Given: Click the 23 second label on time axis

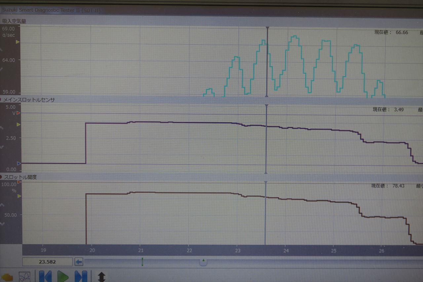Looking at the screenshot, I should (x=238, y=251).
